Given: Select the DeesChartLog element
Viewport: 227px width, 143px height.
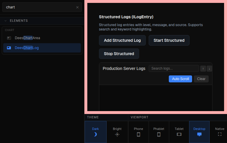Looking at the screenshot, I should click(x=27, y=48).
